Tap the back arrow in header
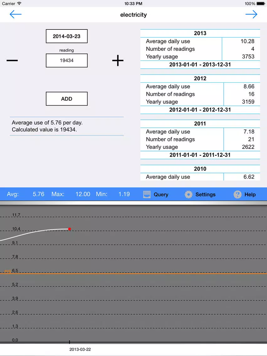Viewport: 267px width, 356px height. pyautogui.click(x=15, y=14)
